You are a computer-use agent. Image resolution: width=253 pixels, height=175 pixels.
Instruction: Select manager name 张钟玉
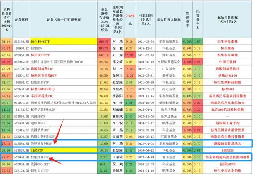(x=117, y=75)
